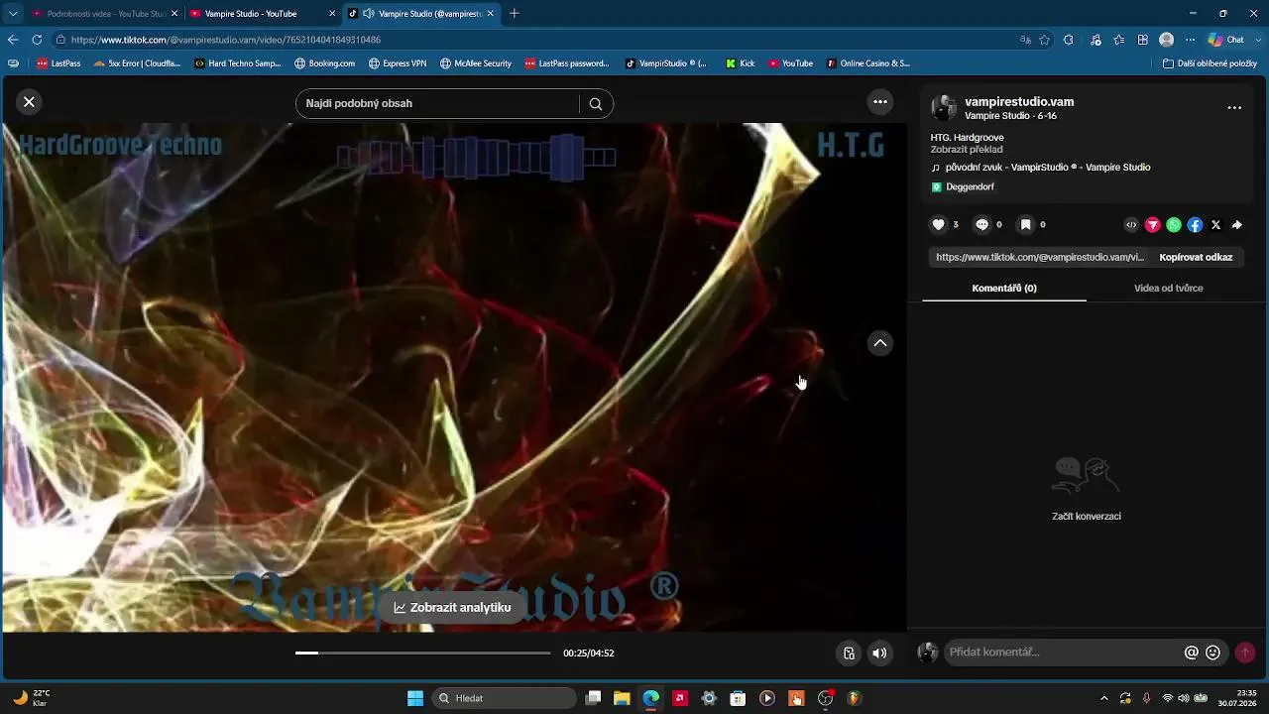Share the video to WhatsApp

click(x=1174, y=225)
